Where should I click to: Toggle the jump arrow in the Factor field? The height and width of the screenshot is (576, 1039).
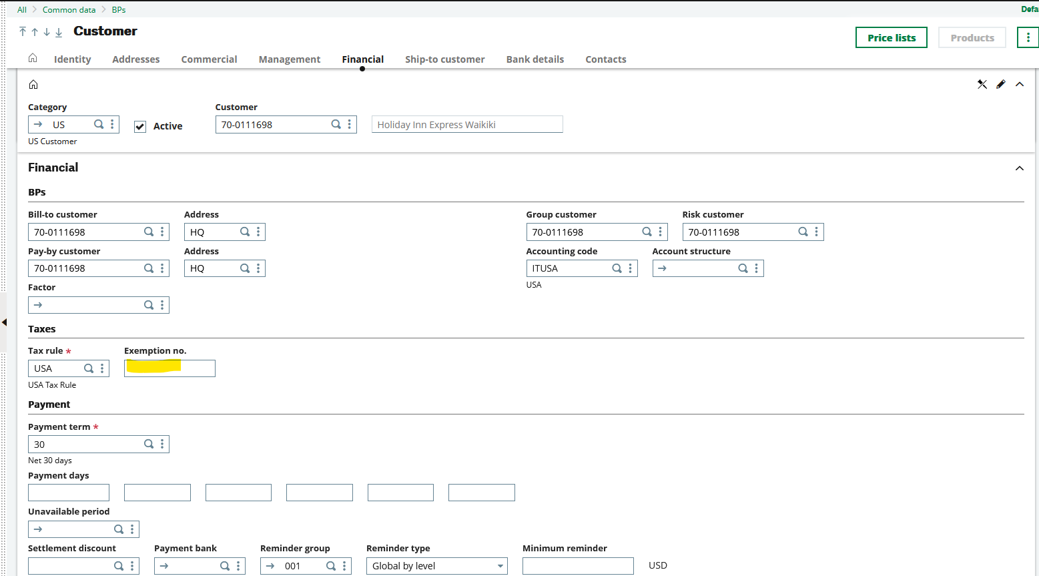(39, 305)
